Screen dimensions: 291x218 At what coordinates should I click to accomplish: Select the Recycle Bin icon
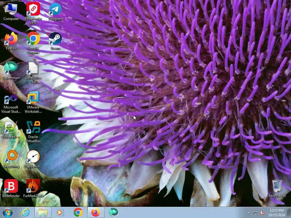coord(277,188)
